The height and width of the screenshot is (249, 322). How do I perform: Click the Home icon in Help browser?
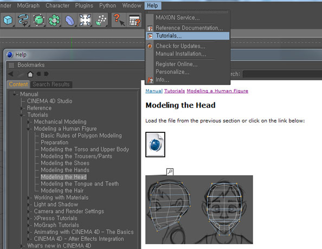coord(30,74)
